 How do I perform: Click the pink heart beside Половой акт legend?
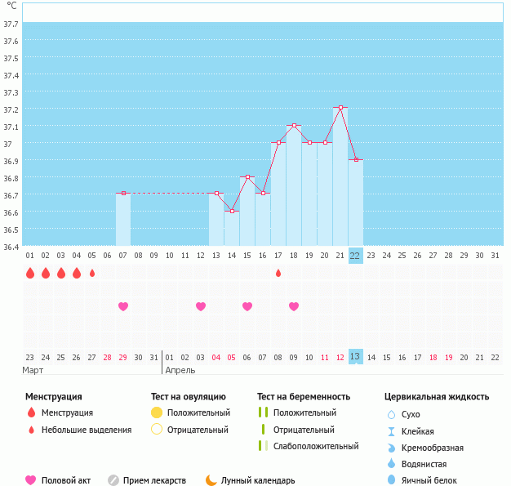click(31, 480)
